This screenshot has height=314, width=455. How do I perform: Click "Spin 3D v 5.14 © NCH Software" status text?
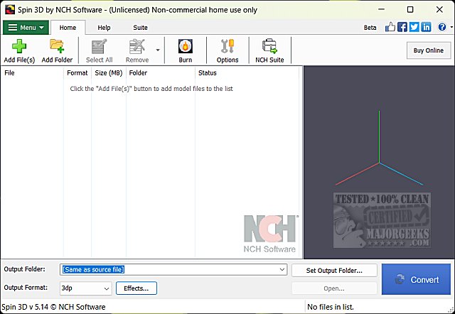(x=54, y=307)
